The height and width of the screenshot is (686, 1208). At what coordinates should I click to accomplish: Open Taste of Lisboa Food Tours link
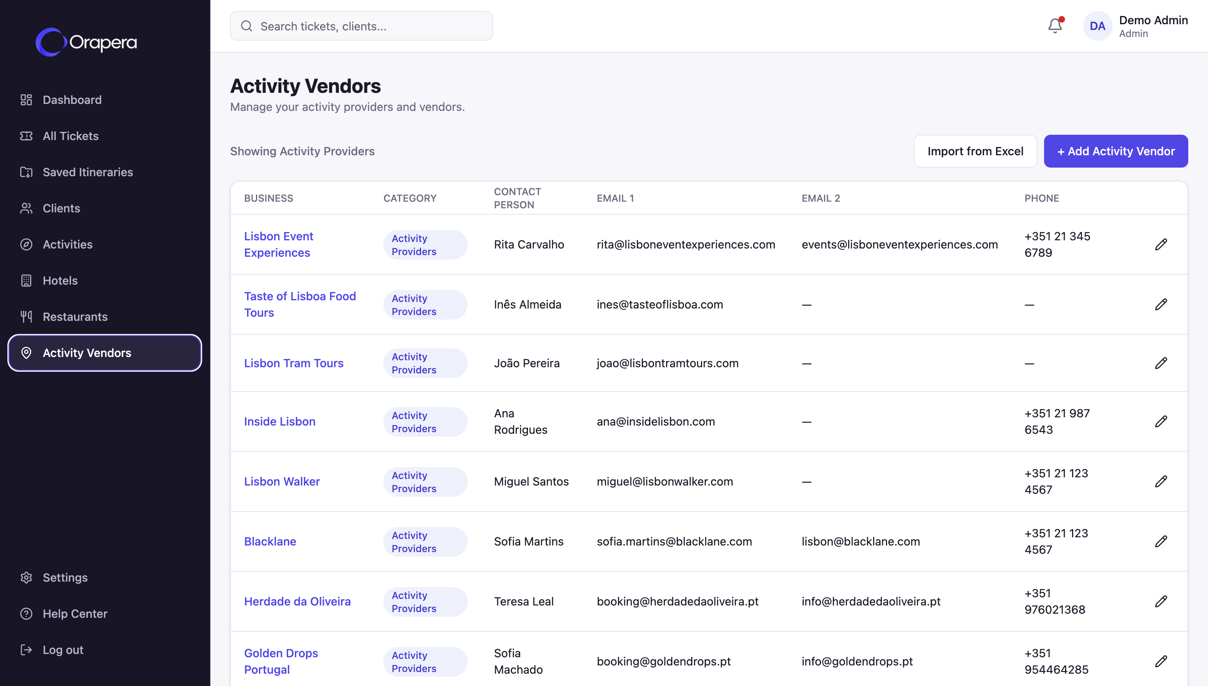(x=300, y=304)
